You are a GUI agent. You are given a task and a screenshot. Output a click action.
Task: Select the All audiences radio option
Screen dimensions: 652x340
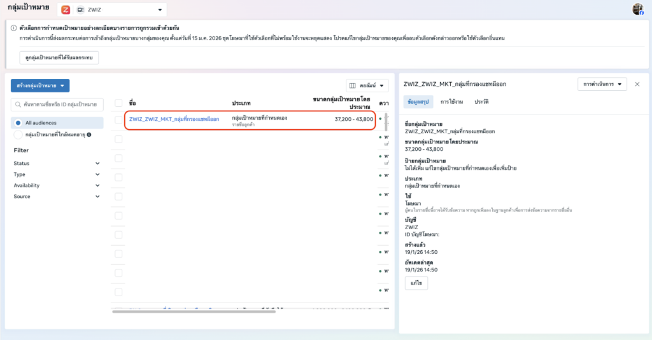[x=18, y=123]
